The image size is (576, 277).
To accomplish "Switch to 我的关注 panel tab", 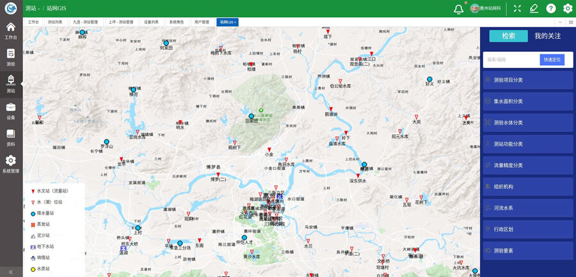I will [547, 36].
